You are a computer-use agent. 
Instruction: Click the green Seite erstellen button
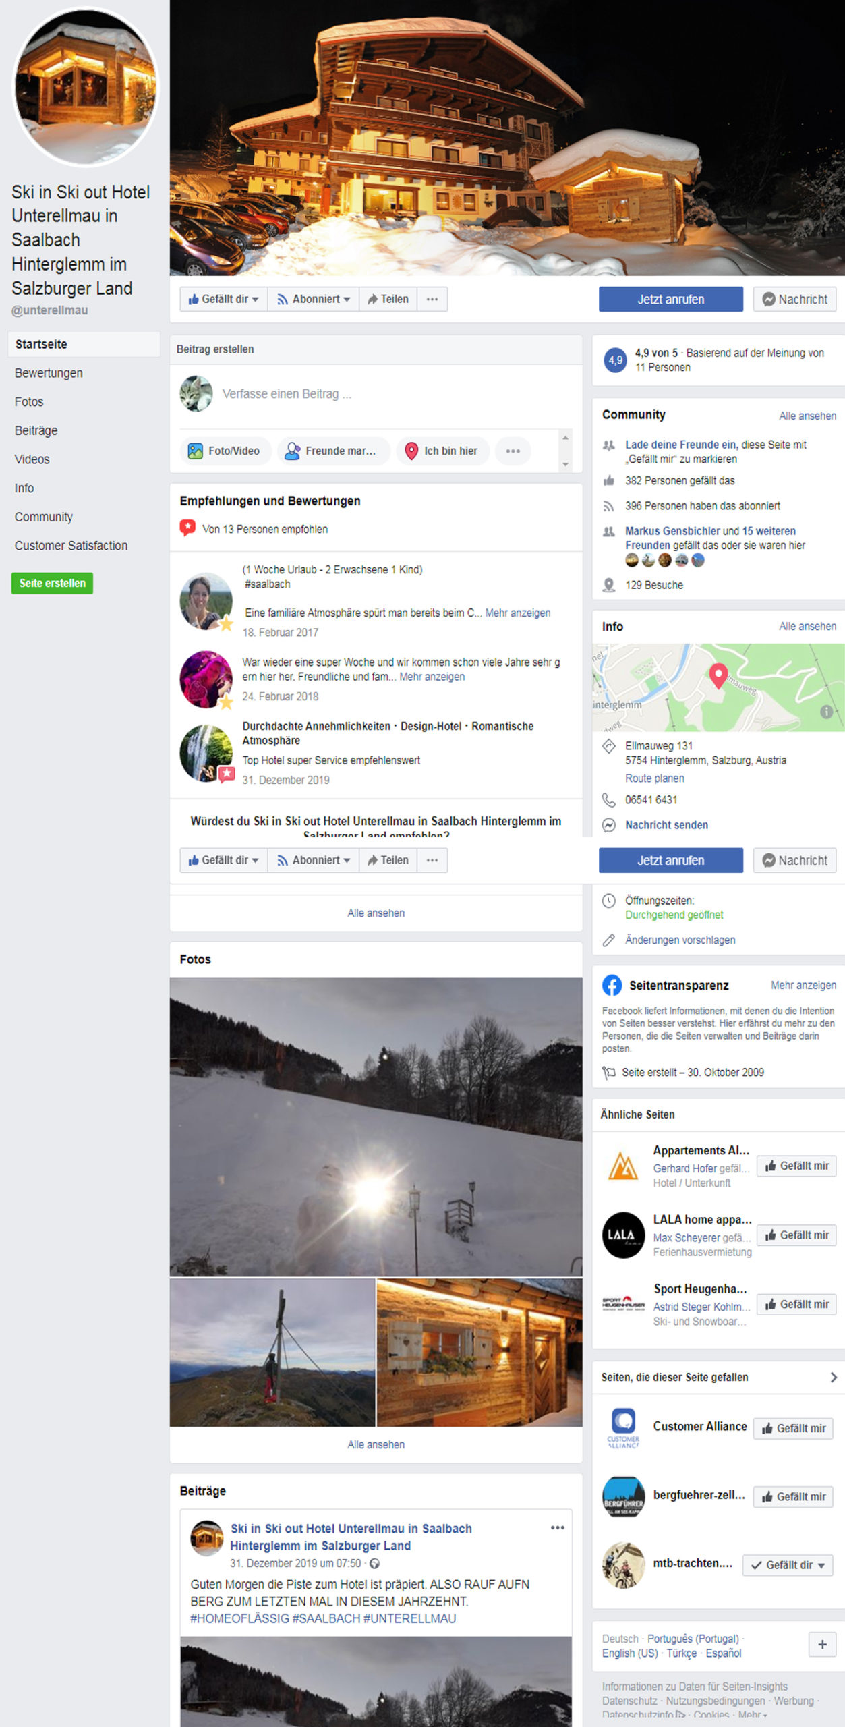(x=53, y=583)
